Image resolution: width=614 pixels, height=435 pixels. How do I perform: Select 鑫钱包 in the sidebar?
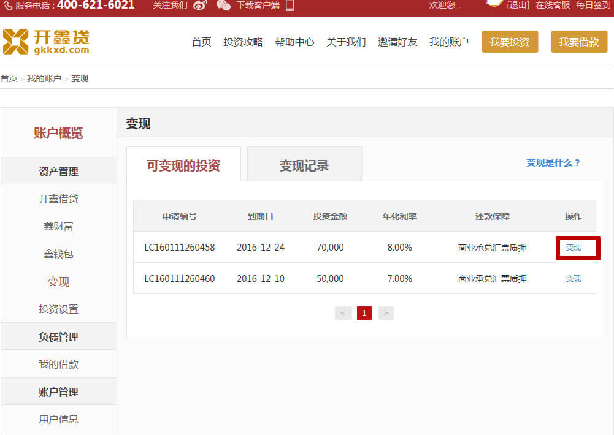pyautogui.click(x=58, y=254)
